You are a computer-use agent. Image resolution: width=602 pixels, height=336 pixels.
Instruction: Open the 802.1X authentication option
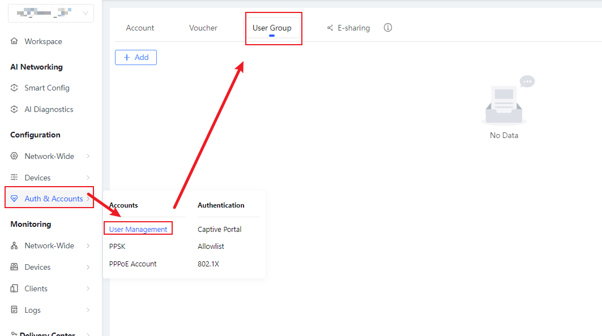click(210, 264)
